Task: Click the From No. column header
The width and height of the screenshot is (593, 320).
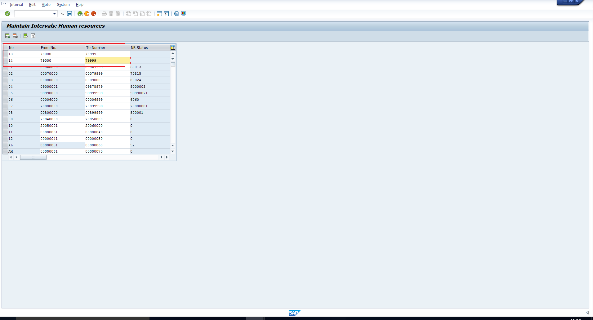Action: (x=62, y=47)
